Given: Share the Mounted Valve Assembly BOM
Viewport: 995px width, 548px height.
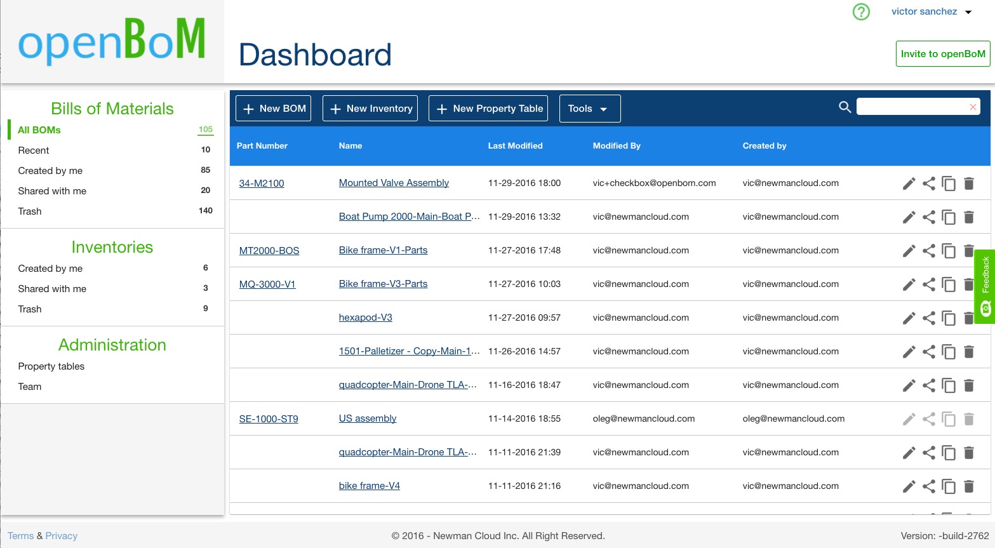Looking at the screenshot, I should coord(929,184).
